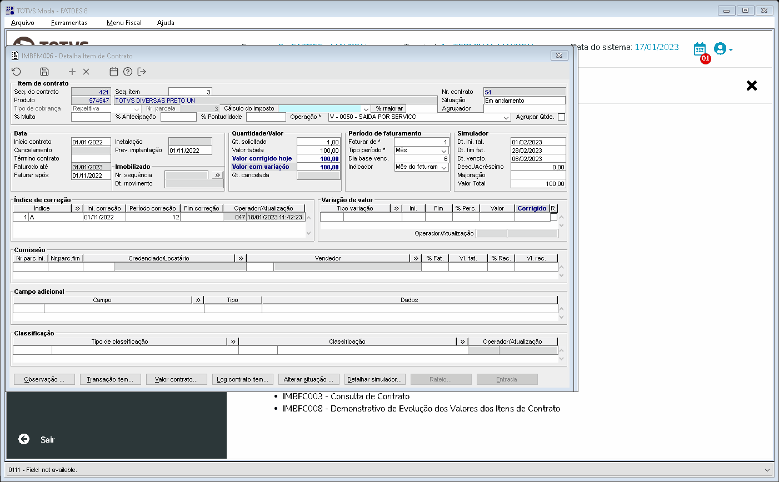Delete the record with the X toolbar icon

point(86,72)
